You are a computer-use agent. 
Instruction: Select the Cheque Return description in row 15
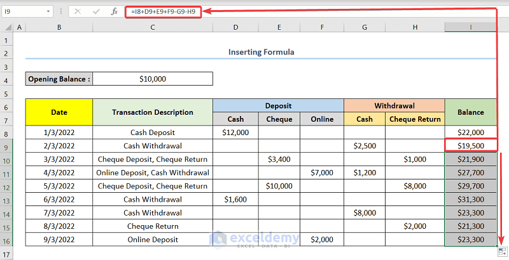click(x=153, y=226)
